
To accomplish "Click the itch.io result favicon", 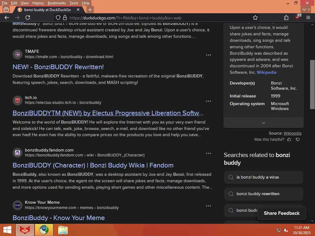I will (x=18, y=100).
